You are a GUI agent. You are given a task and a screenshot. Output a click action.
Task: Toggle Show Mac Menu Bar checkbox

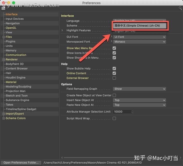(114, 48)
